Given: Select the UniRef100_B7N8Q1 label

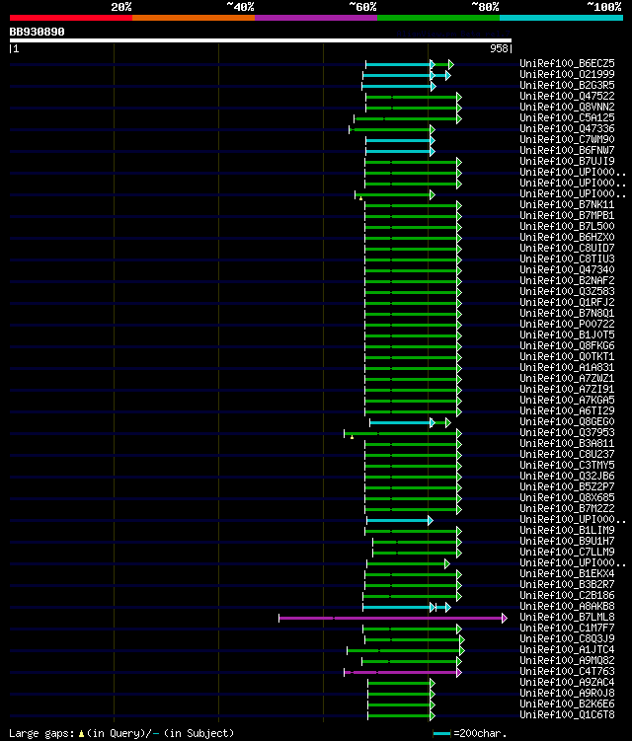Looking at the screenshot, I should pos(567,314).
